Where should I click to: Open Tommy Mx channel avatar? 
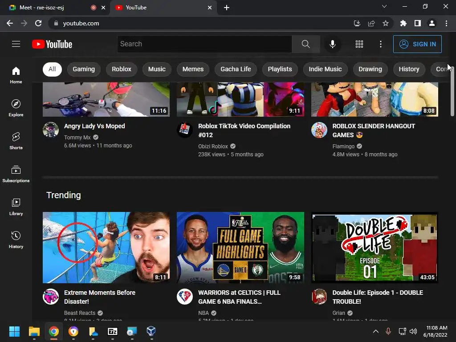[51, 130]
